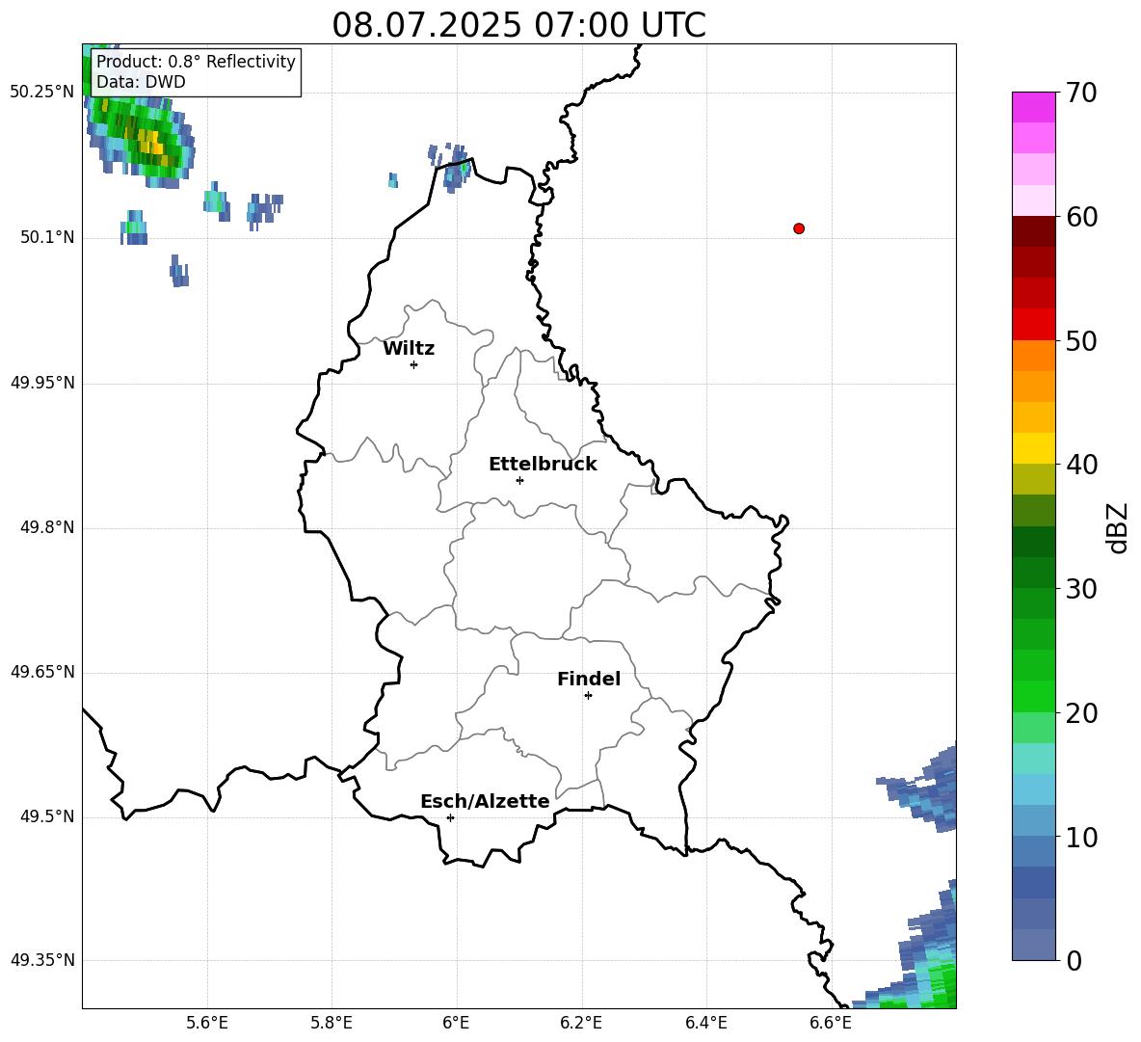Click the Findel cross marker
Viewport: 1141px width, 1042px height.
(588, 696)
